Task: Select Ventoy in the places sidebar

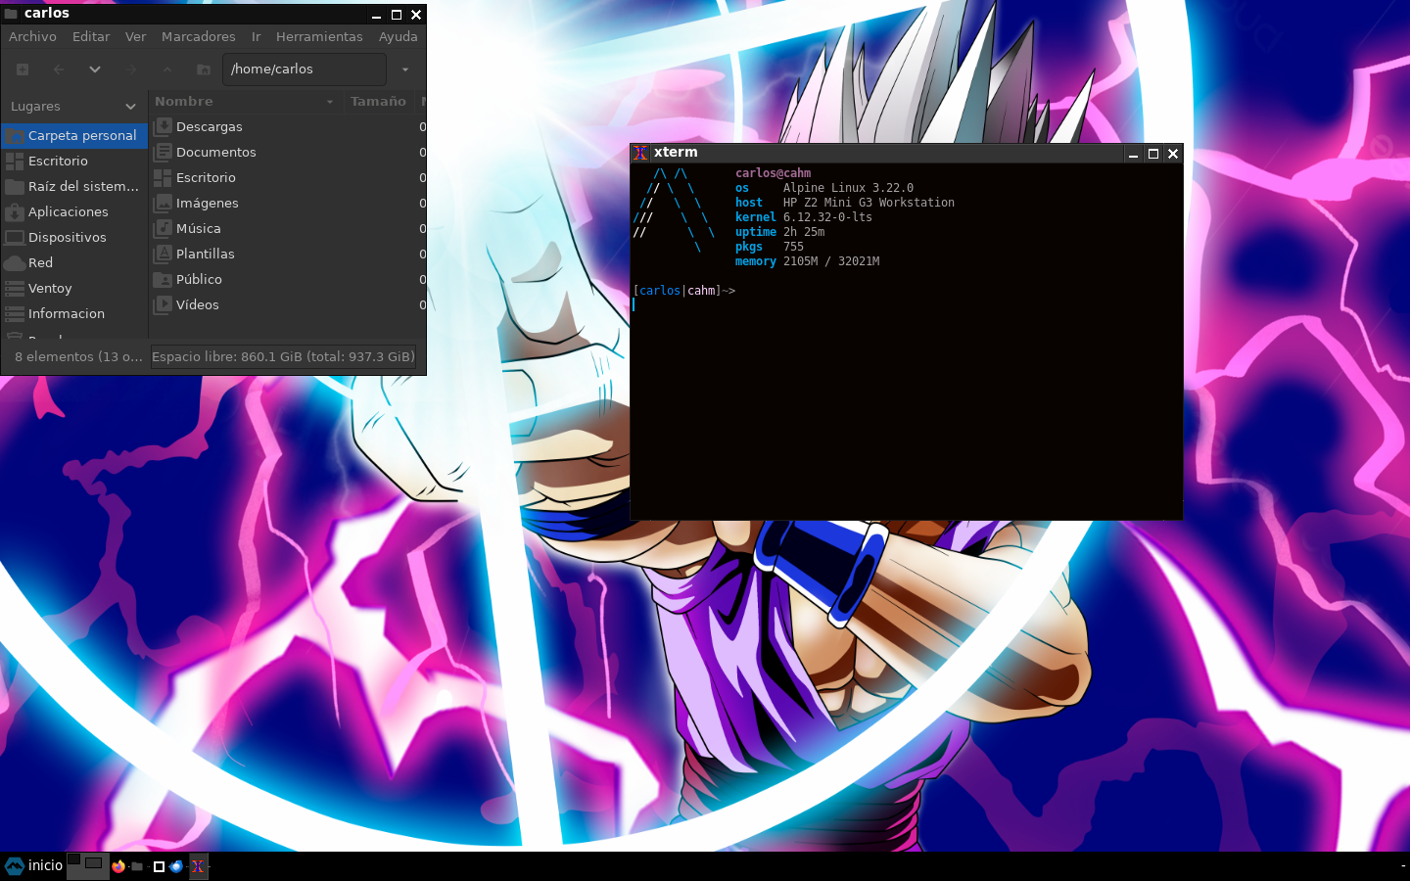Action: [50, 289]
